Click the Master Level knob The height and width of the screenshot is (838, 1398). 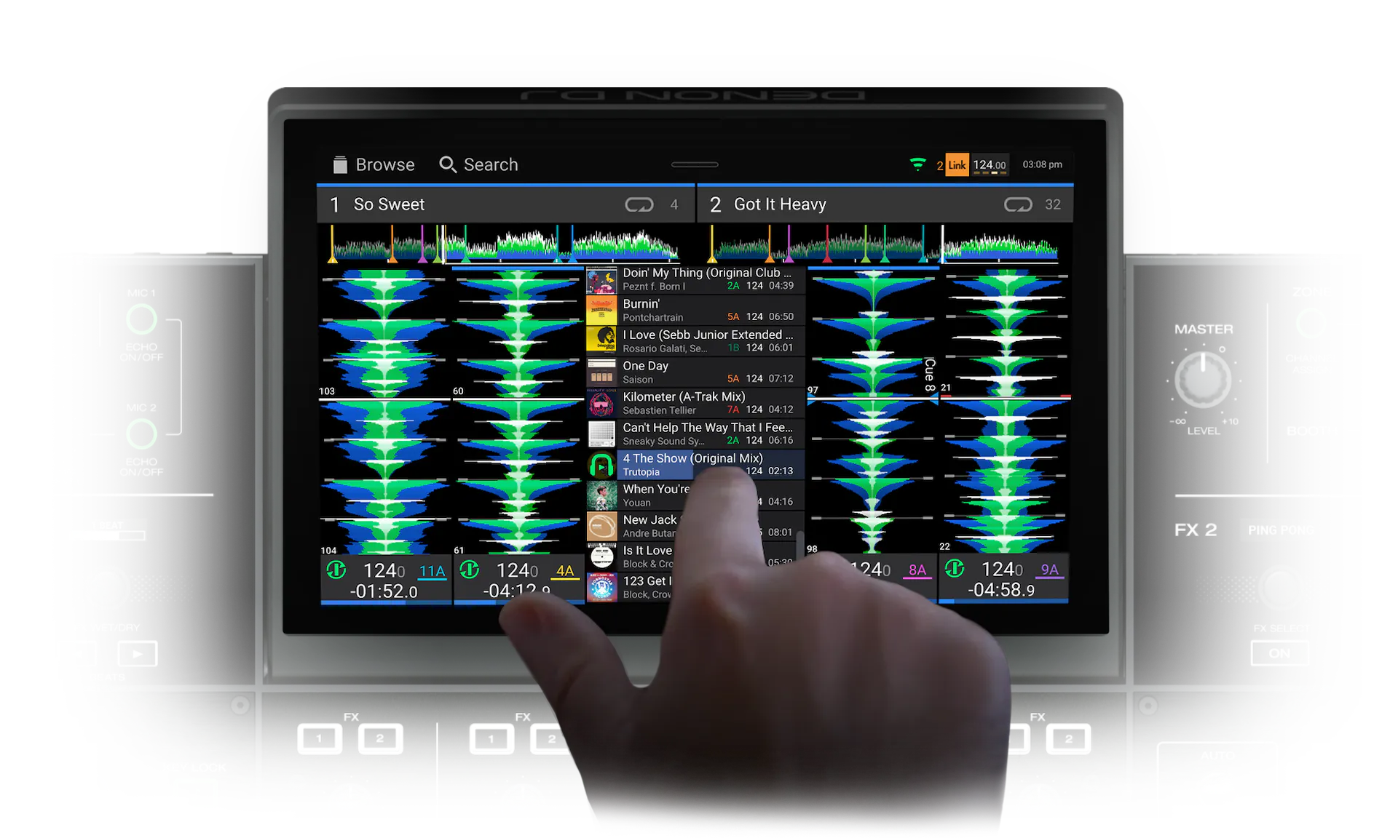pos(1203,379)
